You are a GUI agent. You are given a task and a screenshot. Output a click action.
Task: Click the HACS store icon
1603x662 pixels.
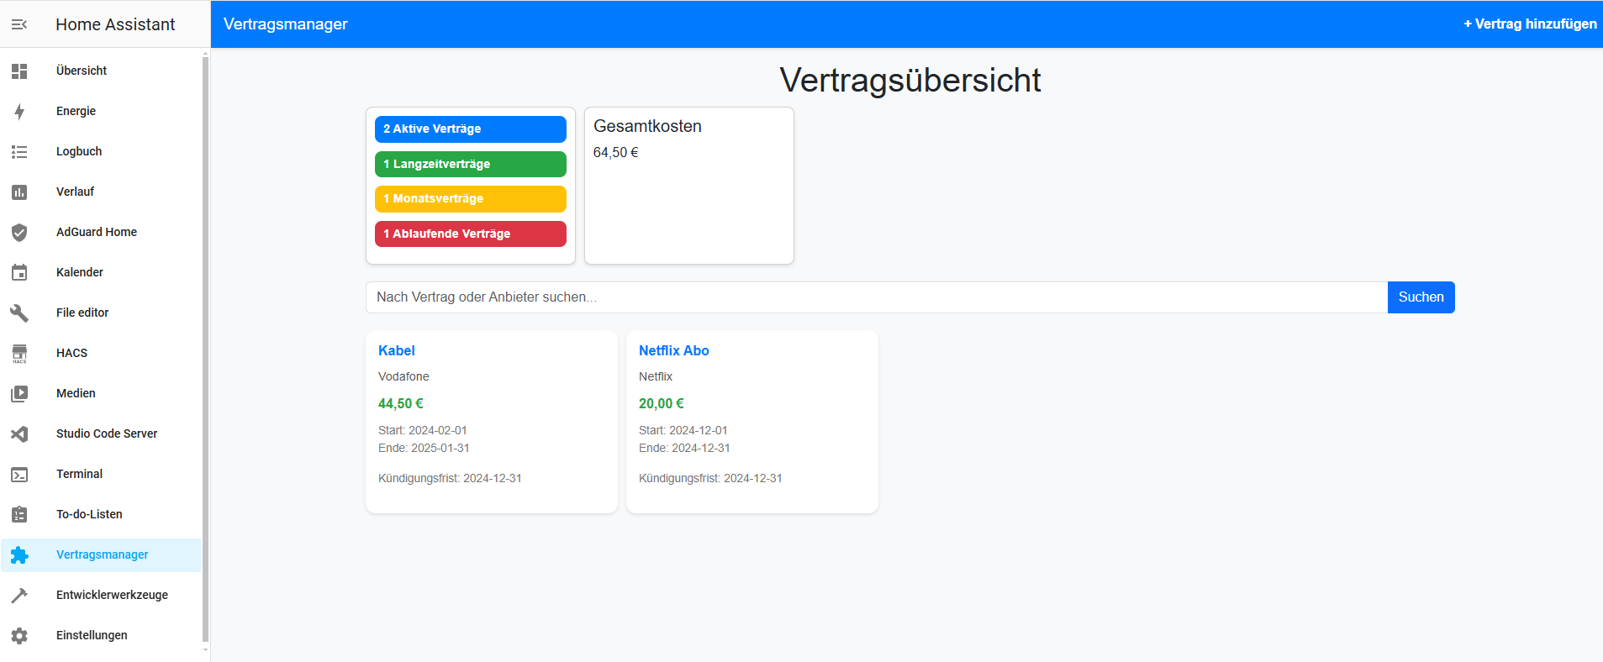tap(19, 354)
